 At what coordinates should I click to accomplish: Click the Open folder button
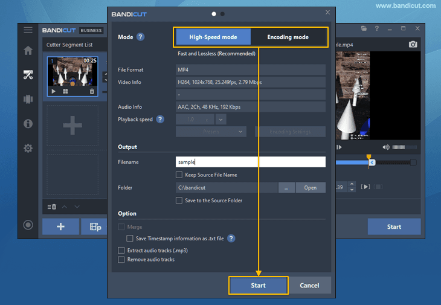tap(311, 187)
